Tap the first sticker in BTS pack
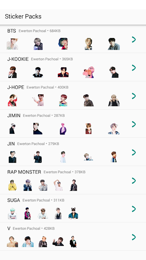The image size is (146, 260). click(x=12, y=44)
